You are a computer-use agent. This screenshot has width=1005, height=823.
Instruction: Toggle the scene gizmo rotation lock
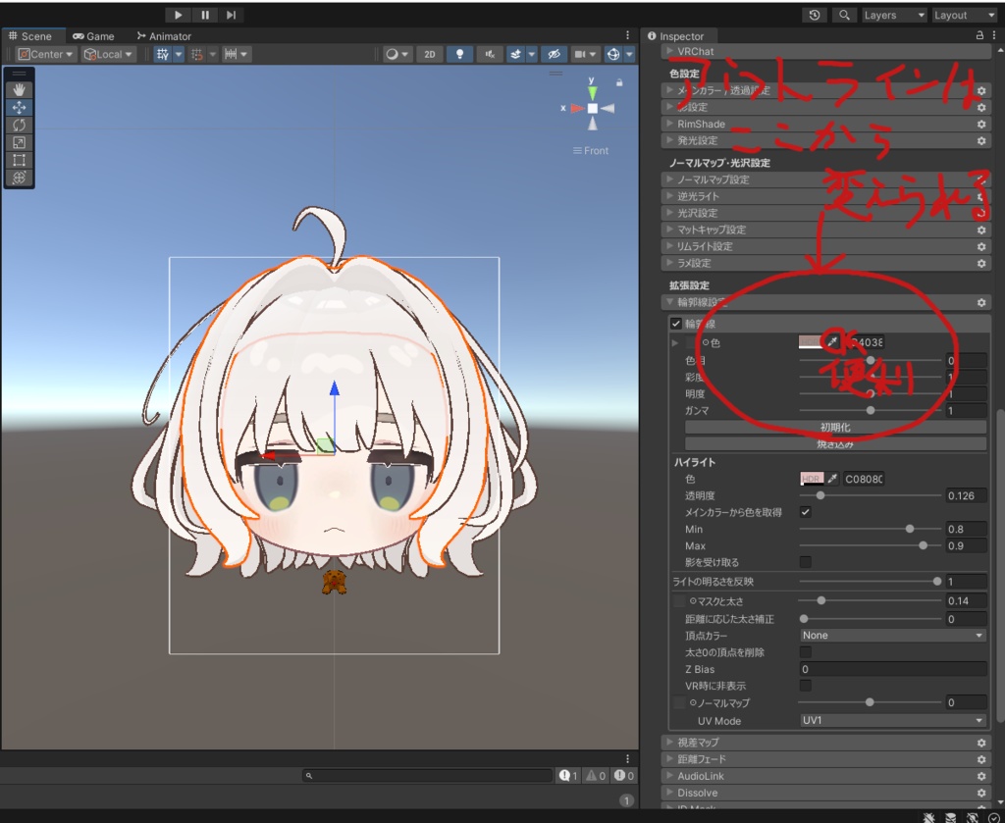pyautogui.click(x=619, y=82)
